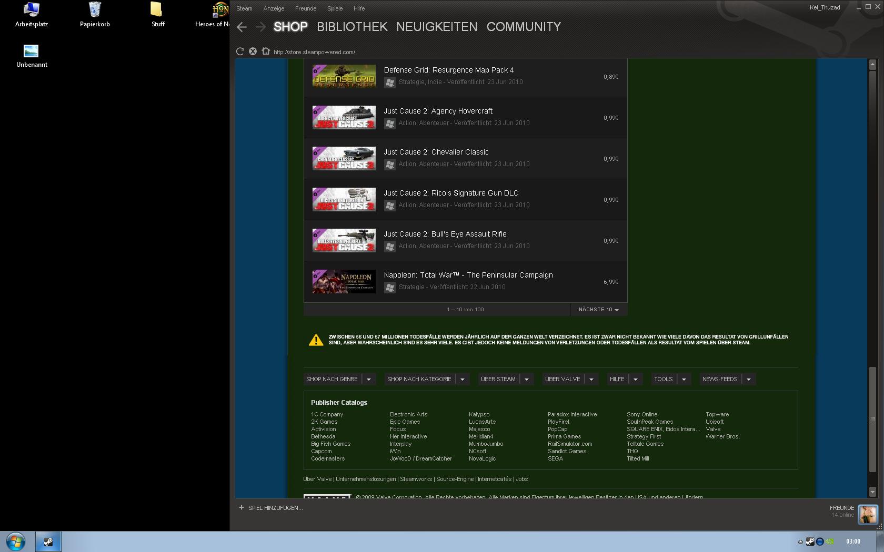Click the Steam icon in Windows taskbar
884x552 pixels.
click(x=48, y=541)
